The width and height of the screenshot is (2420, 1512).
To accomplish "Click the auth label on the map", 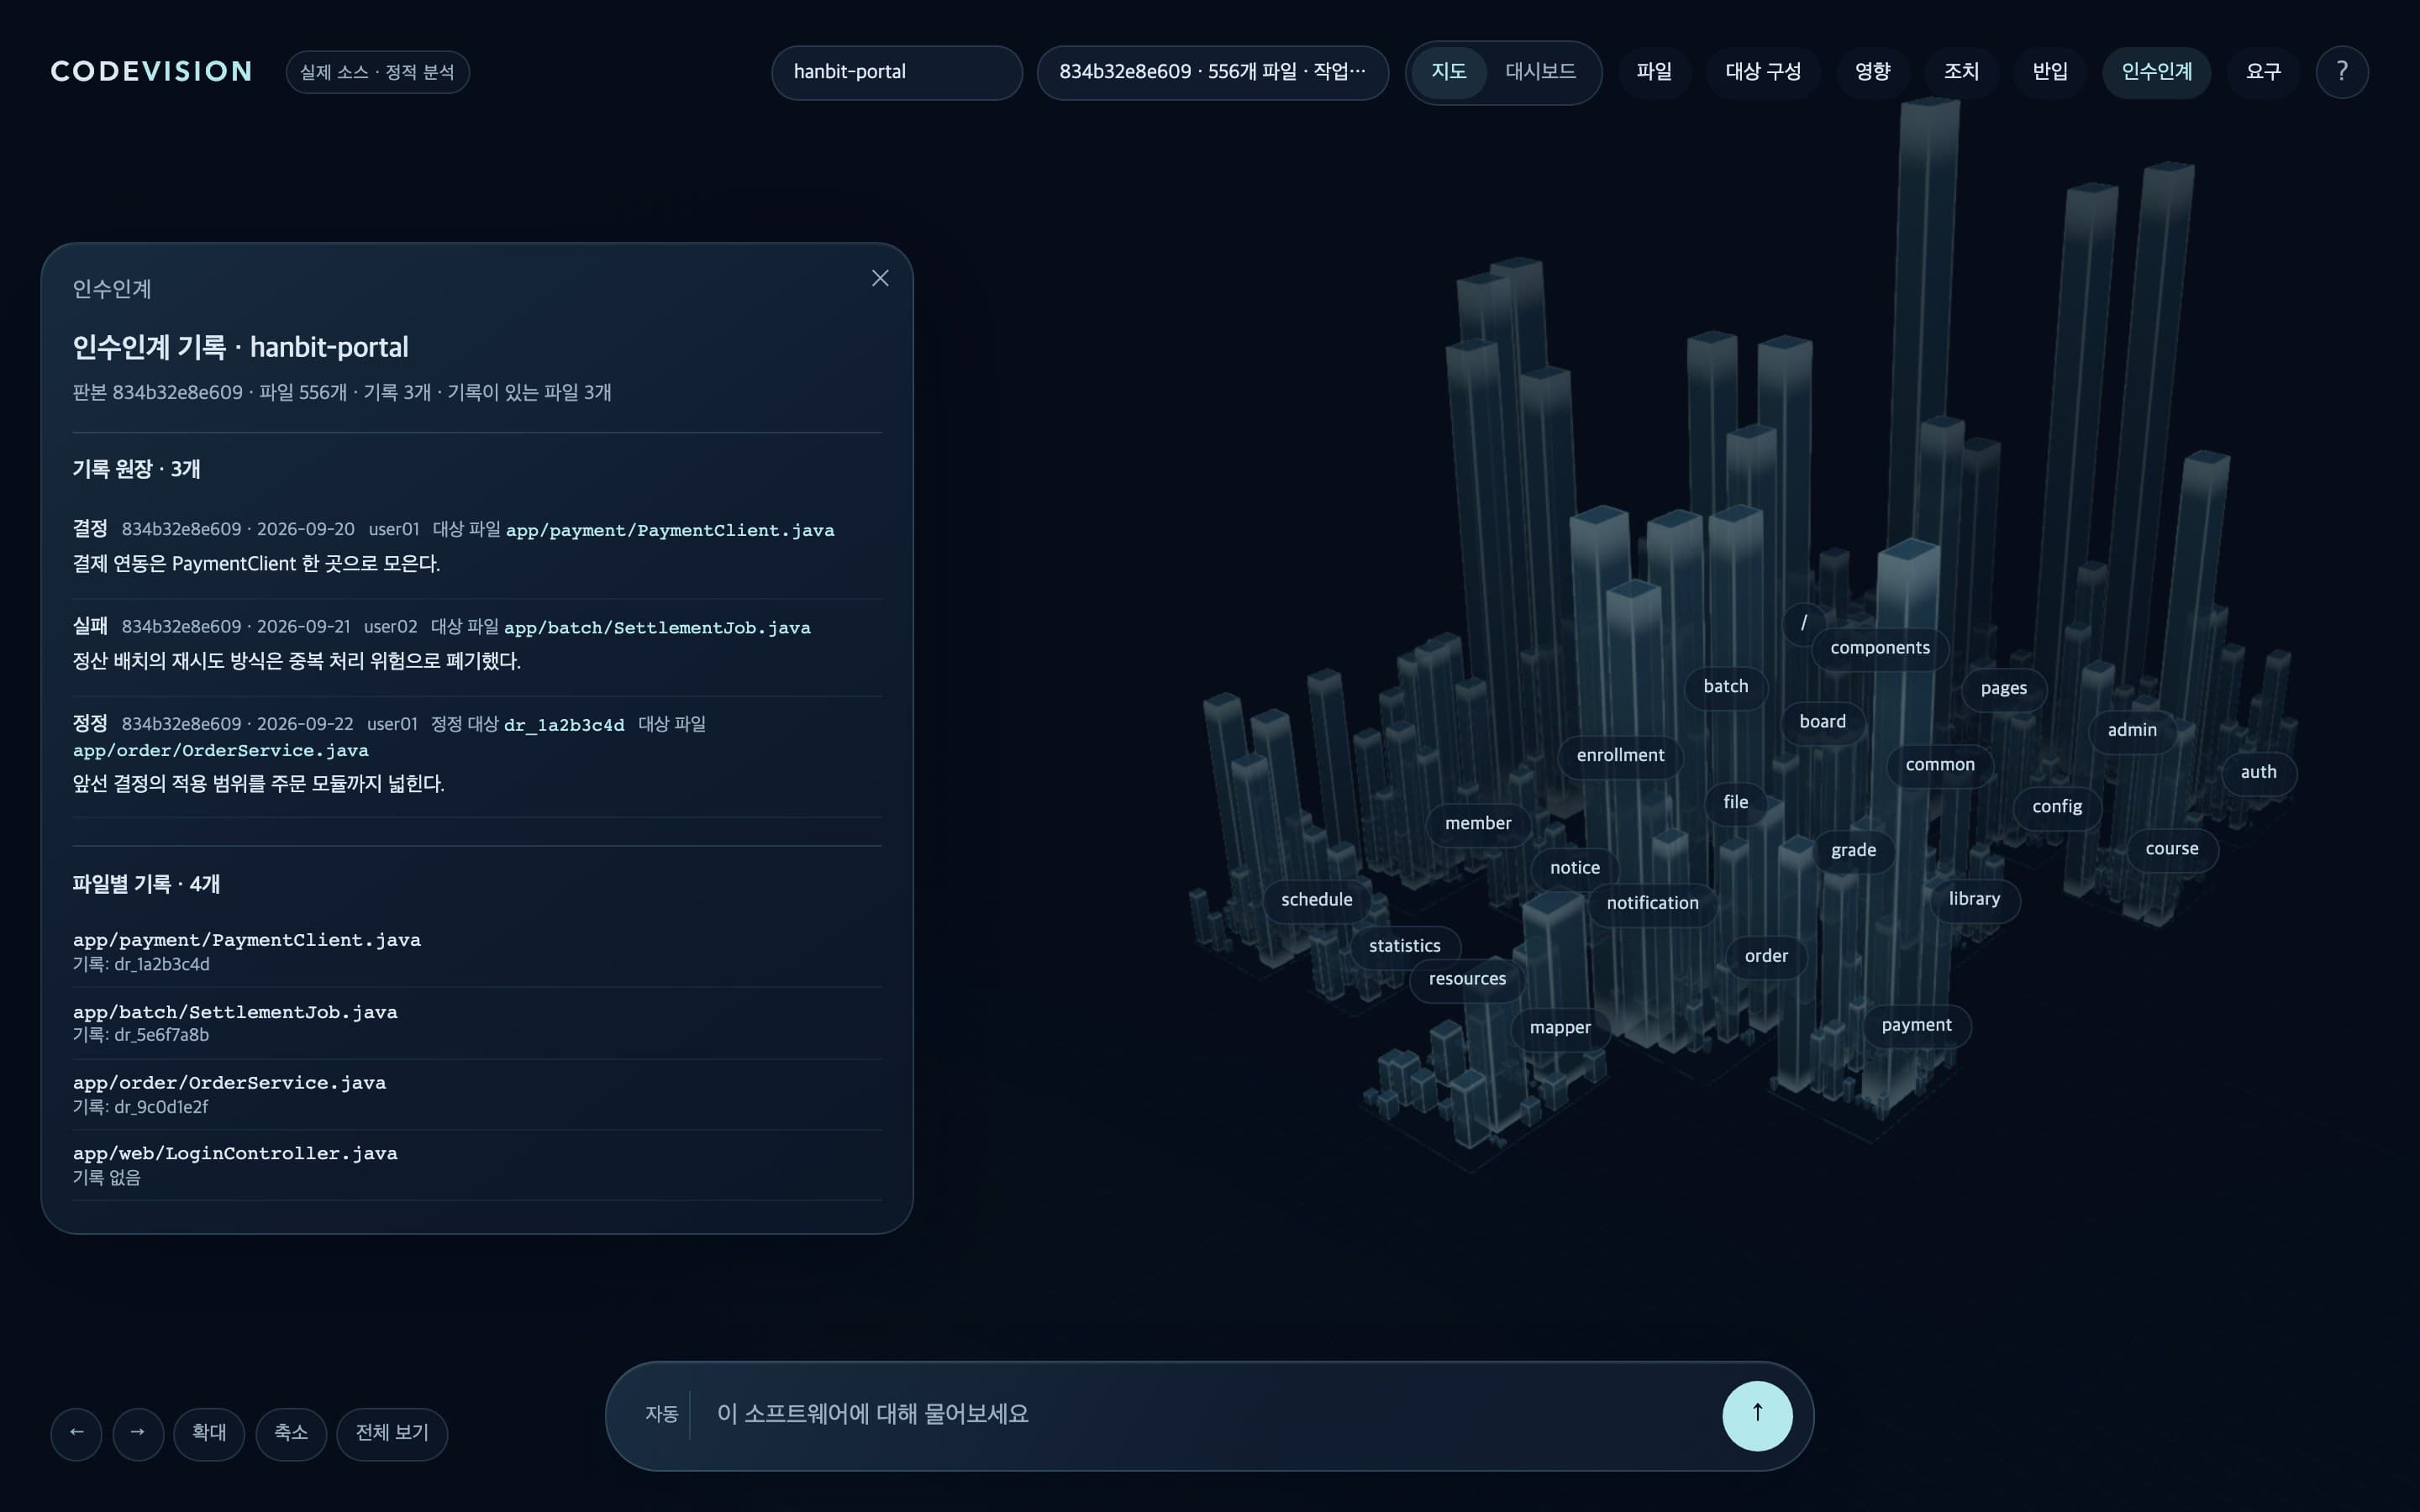I will (2258, 772).
